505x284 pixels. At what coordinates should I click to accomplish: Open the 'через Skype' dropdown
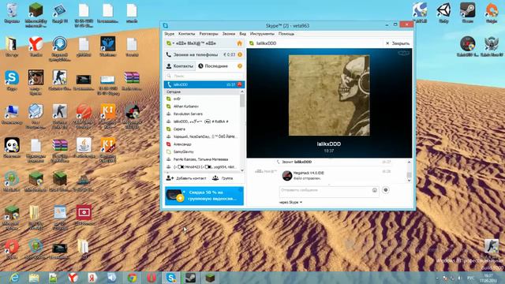(290, 202)
